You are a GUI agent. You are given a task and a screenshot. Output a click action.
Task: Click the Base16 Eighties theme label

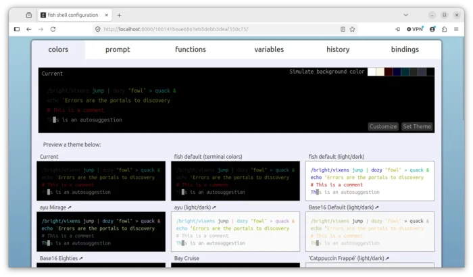point(59,258)
